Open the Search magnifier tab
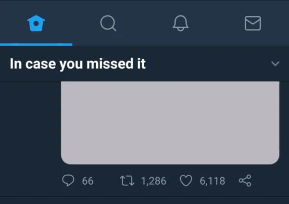 coord(108,23)
